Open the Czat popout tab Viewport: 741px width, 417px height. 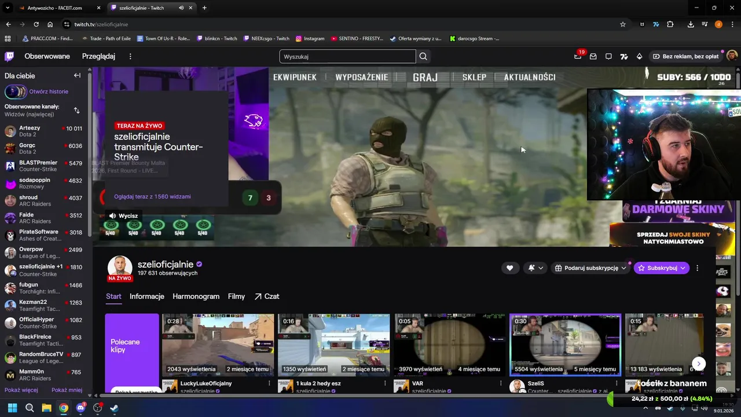point(266,296)
